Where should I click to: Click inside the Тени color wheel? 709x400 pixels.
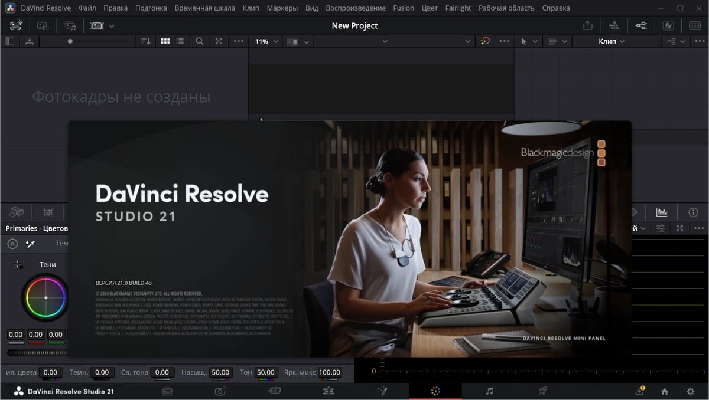45,298
